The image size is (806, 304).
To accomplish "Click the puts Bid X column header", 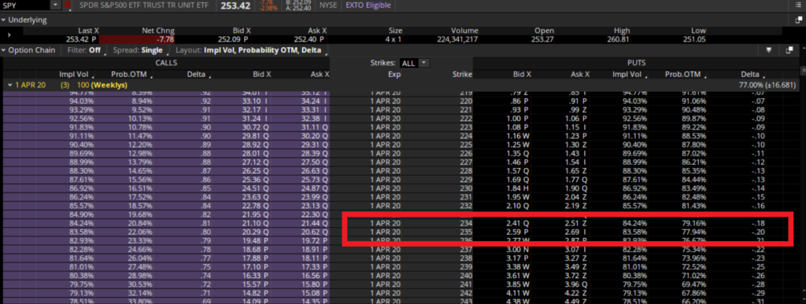I will 521,75.
